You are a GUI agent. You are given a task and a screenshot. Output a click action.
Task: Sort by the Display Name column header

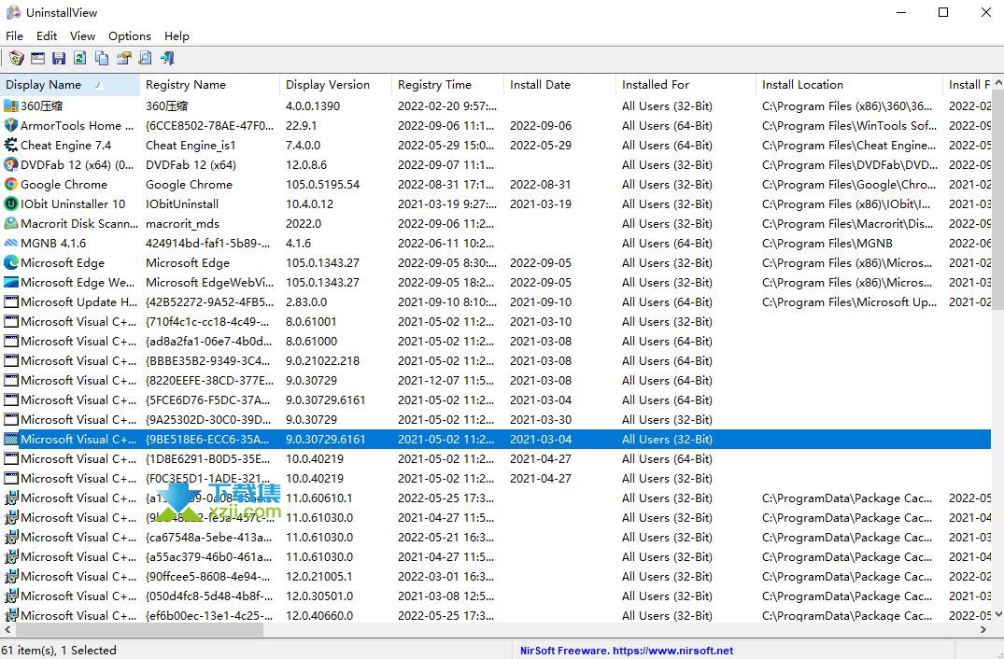[70, 84]
